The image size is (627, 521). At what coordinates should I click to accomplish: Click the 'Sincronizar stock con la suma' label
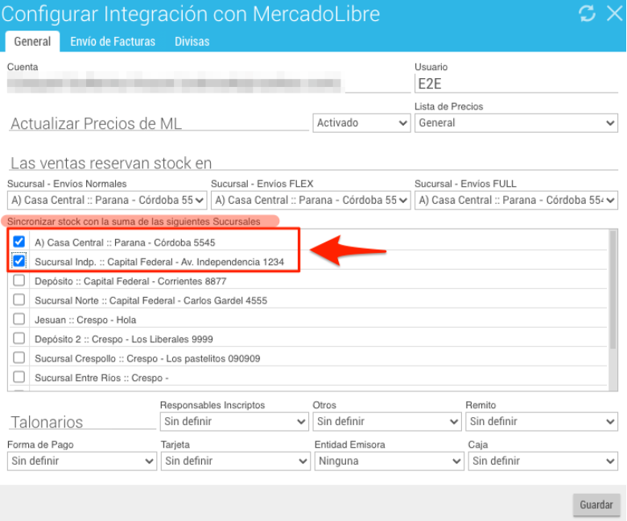pos(134,221)
